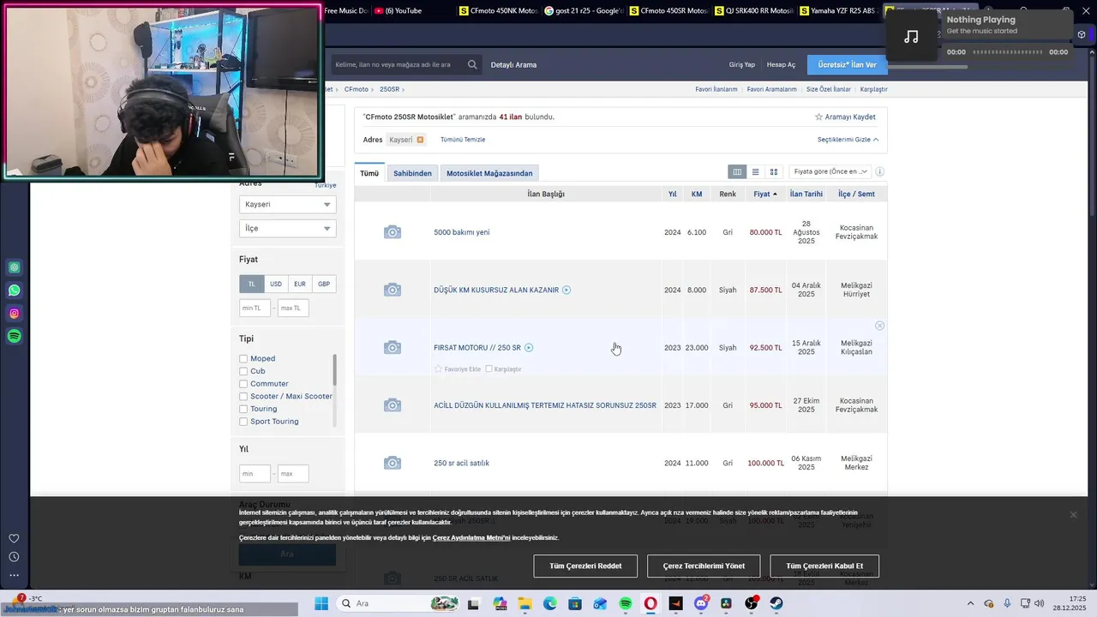Click the Ücretsiz İlan Ver button
Viewport: 1097px width, 617px height.
click(x=848, y=64)
